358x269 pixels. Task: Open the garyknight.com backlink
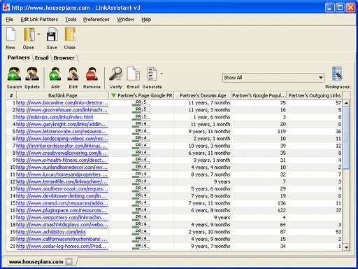62,124
